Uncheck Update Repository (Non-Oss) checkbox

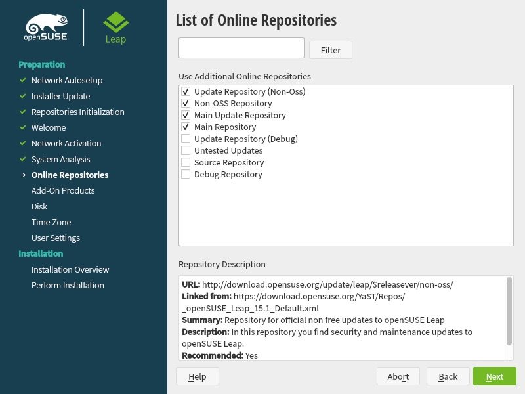point(186,91)
